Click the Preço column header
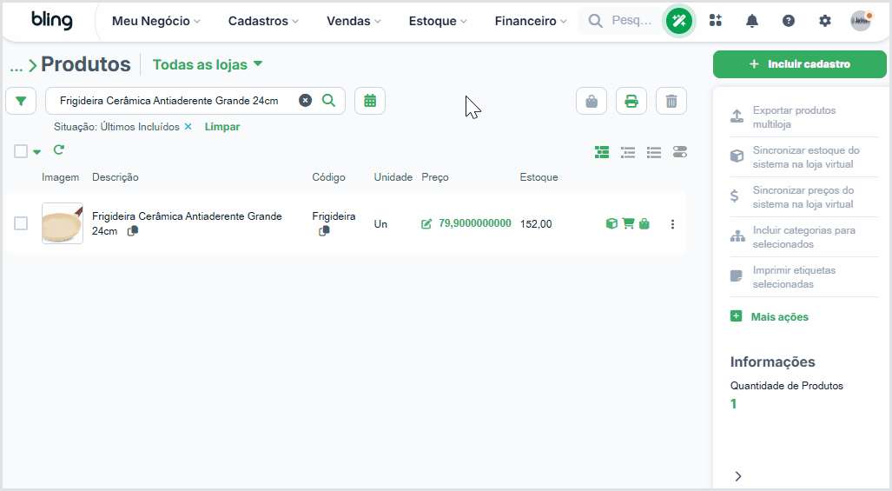The height and width of the screenshot is (491, 892). [435, 177]
